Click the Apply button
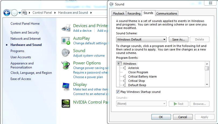218x124 pixels. point(205,117)
